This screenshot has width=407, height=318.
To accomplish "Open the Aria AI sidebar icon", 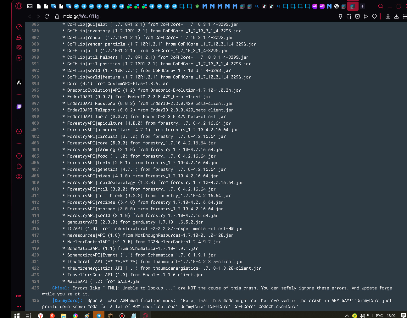I will click(19, 82).
